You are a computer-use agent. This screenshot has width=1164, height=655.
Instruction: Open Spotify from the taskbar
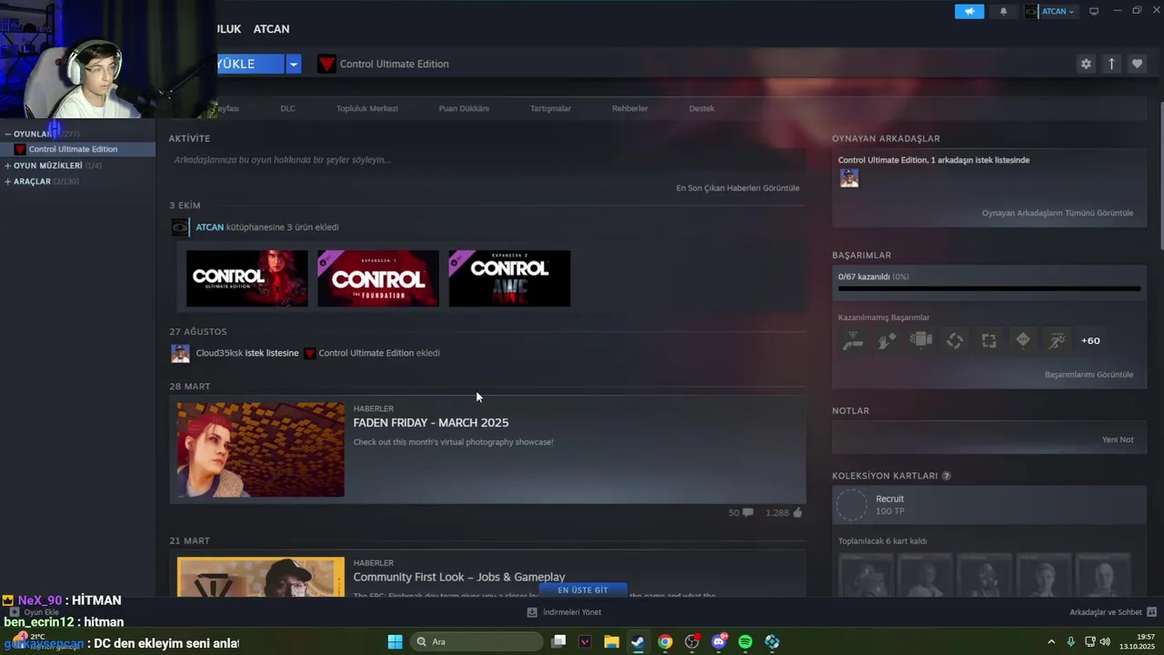(x=745, y=641)
